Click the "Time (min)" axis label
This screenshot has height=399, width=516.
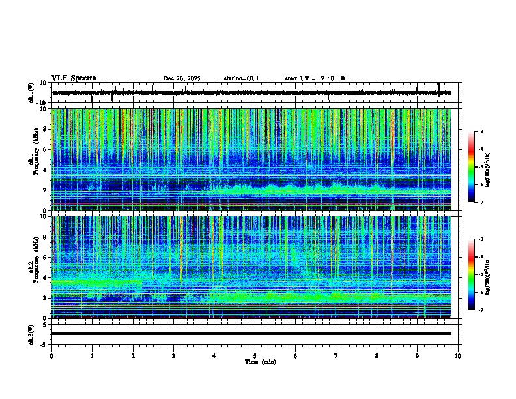pos(261,362)
